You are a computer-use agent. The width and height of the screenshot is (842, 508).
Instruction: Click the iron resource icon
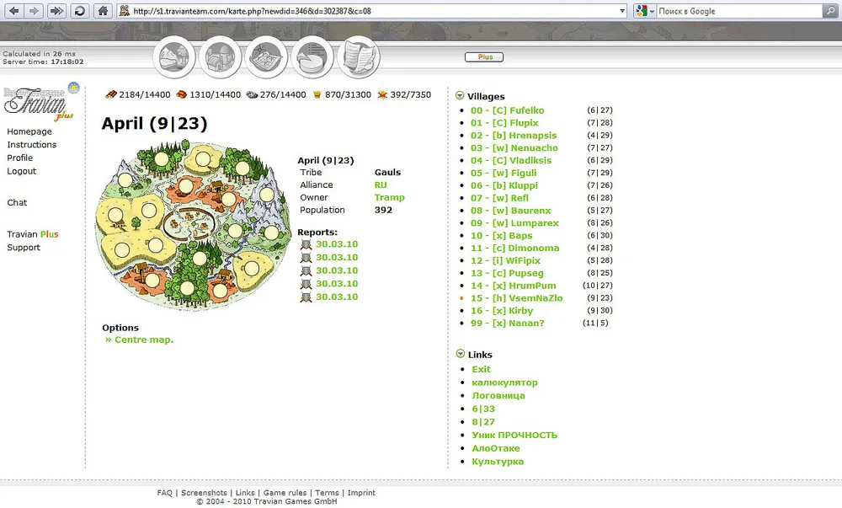point(252,94)
